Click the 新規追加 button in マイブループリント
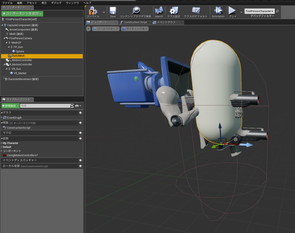Image resolution: width=295 pixels, height=233 pixels. click(10, 106)
